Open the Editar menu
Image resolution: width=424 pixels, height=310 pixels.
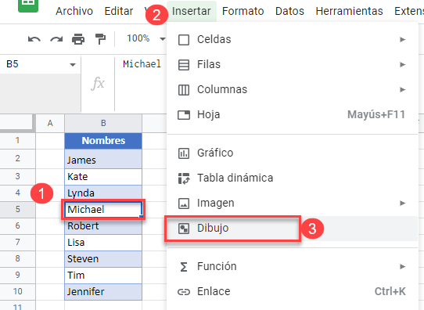click(x=119, y=12)
